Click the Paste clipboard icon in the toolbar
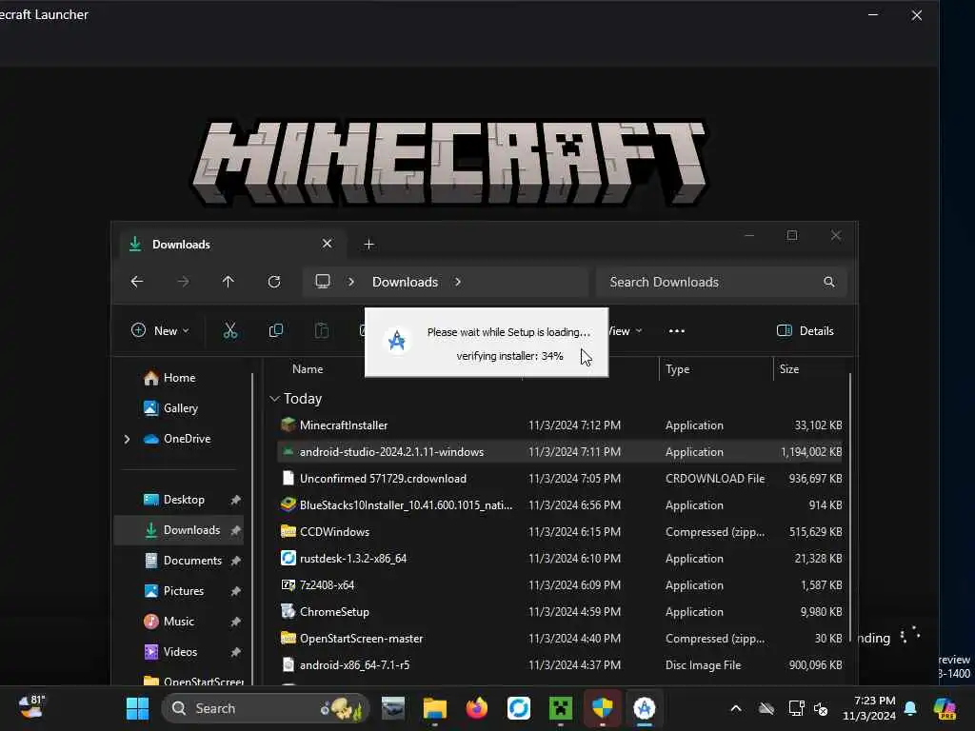 [322, 330]
